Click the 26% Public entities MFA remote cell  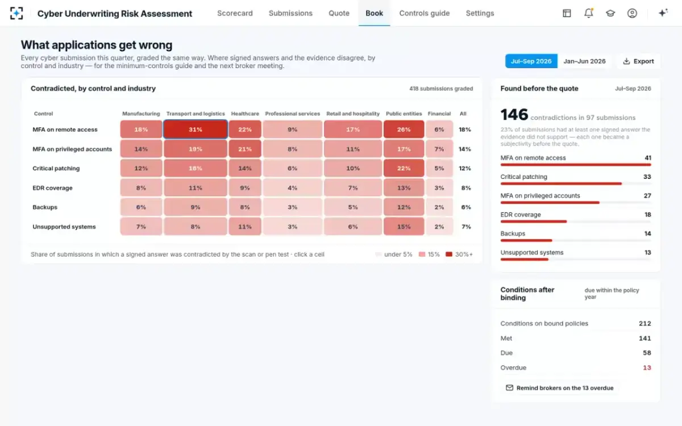point(404,130)
